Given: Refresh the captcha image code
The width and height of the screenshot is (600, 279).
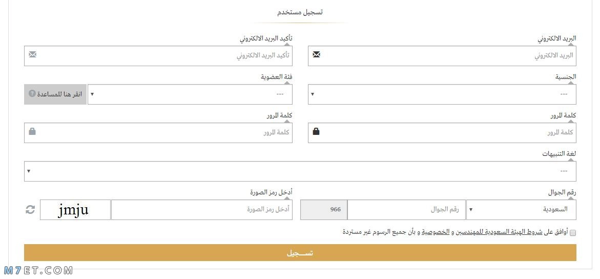Looking at the screenshot, I should pyautogui.click(x=30, y=210).
